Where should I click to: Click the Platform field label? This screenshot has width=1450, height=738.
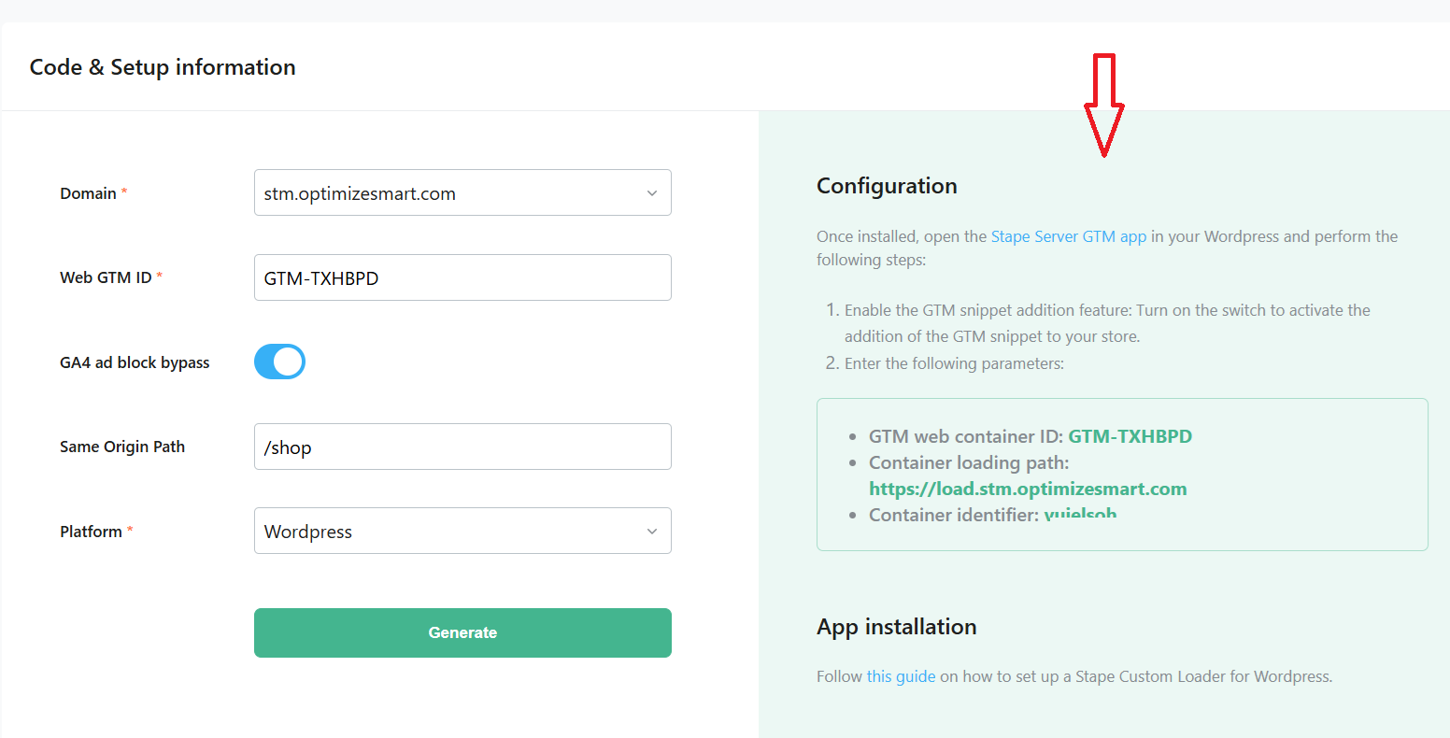(x=91, y=532)
